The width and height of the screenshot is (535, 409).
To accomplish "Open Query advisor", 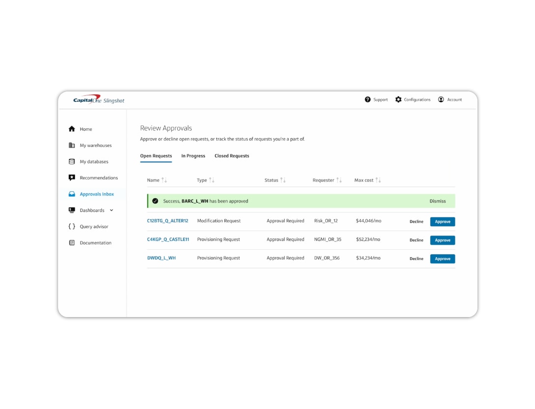I will 71,226.
